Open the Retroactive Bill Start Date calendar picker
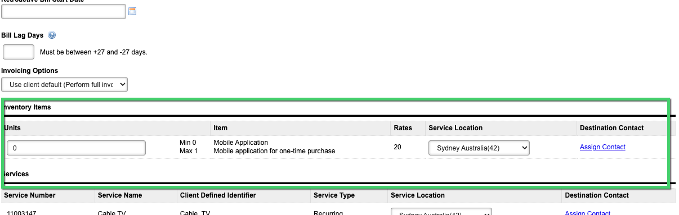The width and height of the screenshot is (679, 215). (132, 11)
